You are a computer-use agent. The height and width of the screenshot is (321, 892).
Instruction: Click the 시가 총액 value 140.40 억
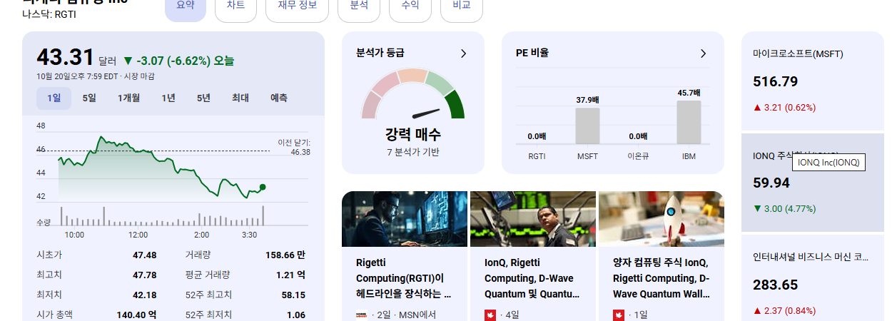click(137, 315)
